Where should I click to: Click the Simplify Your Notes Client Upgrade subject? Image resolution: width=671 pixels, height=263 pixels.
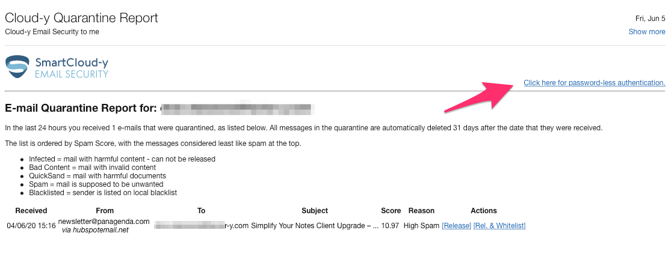click(315, 226)
